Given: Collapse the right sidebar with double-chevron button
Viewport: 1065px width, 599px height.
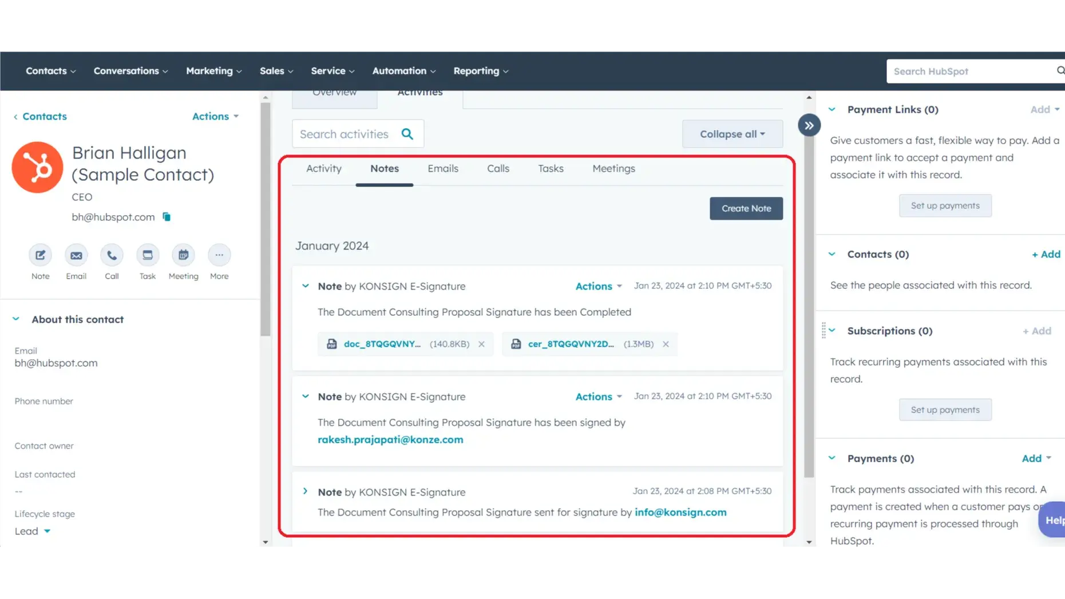Looking at the screenshot, I should (809, 125).
